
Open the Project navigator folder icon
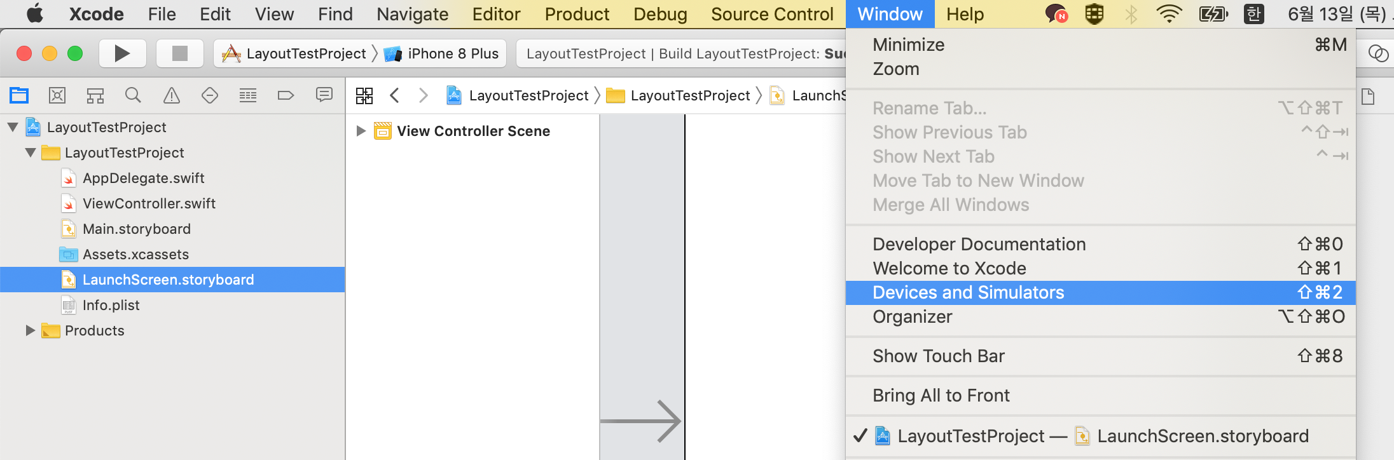[x=19, y=95]
